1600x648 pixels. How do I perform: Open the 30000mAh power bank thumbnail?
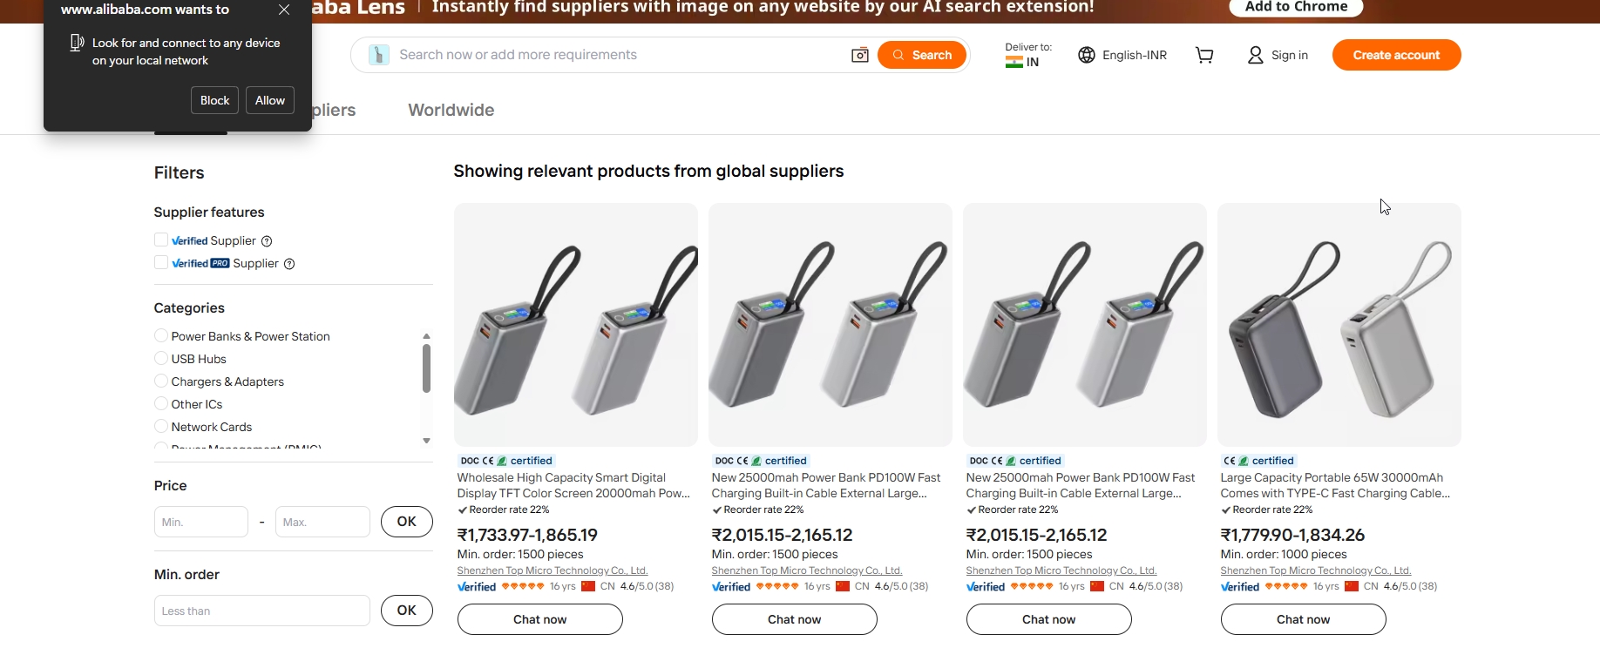tap(1339, 325)
